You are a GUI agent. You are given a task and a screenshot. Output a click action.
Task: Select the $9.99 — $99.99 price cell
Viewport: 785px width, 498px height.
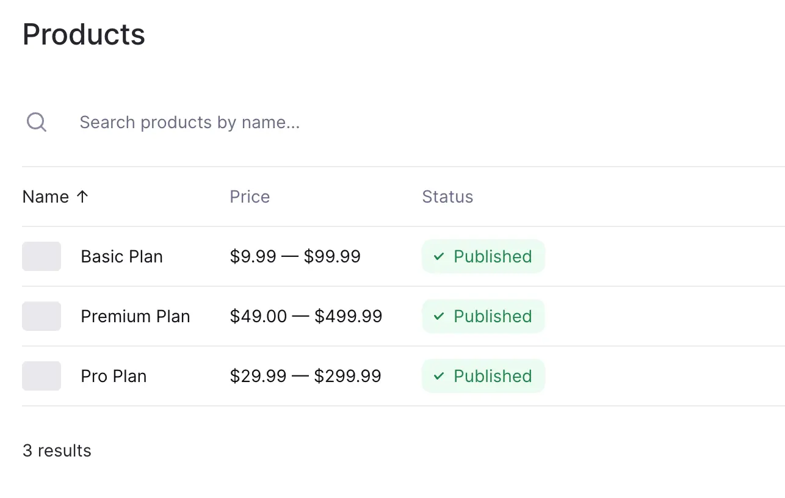coord(295,256)
